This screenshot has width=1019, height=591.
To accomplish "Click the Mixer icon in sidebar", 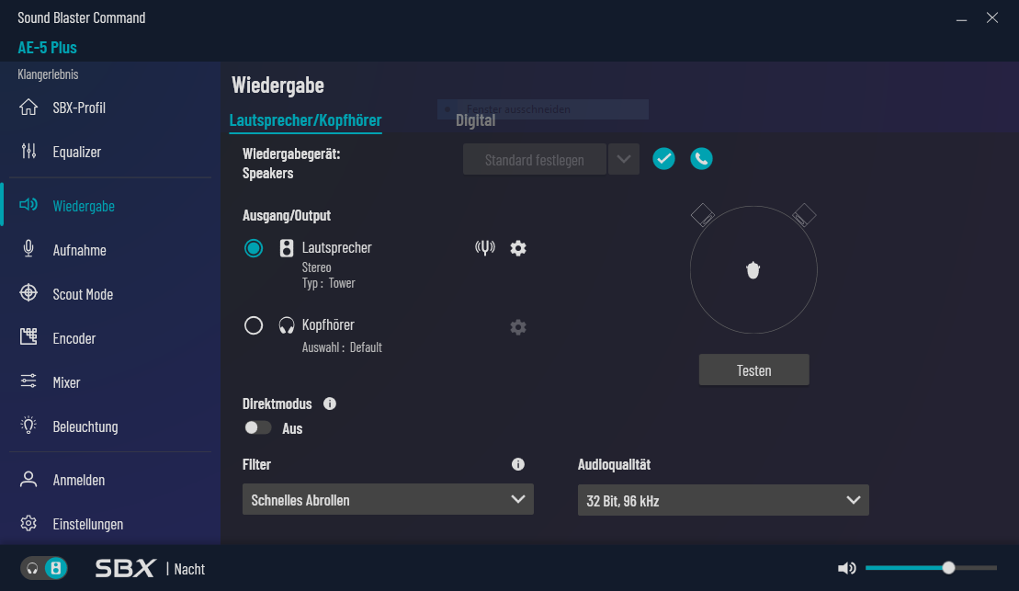I will tap(28, 381).
